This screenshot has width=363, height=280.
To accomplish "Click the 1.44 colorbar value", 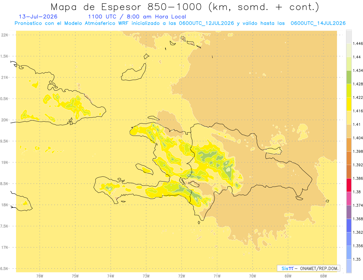I will pos(357,57).
